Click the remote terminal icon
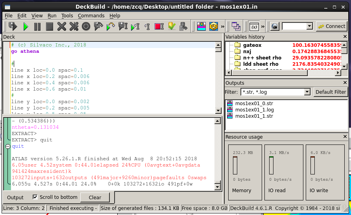 click(275, 27)
